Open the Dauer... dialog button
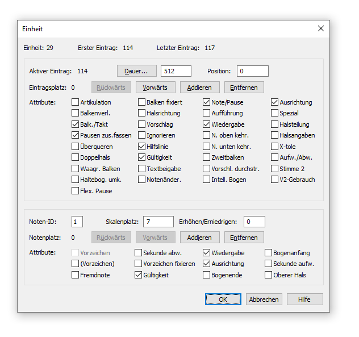The height and width of the screenshot is (337, 359). pyautogui.click(x=137, y=71)
